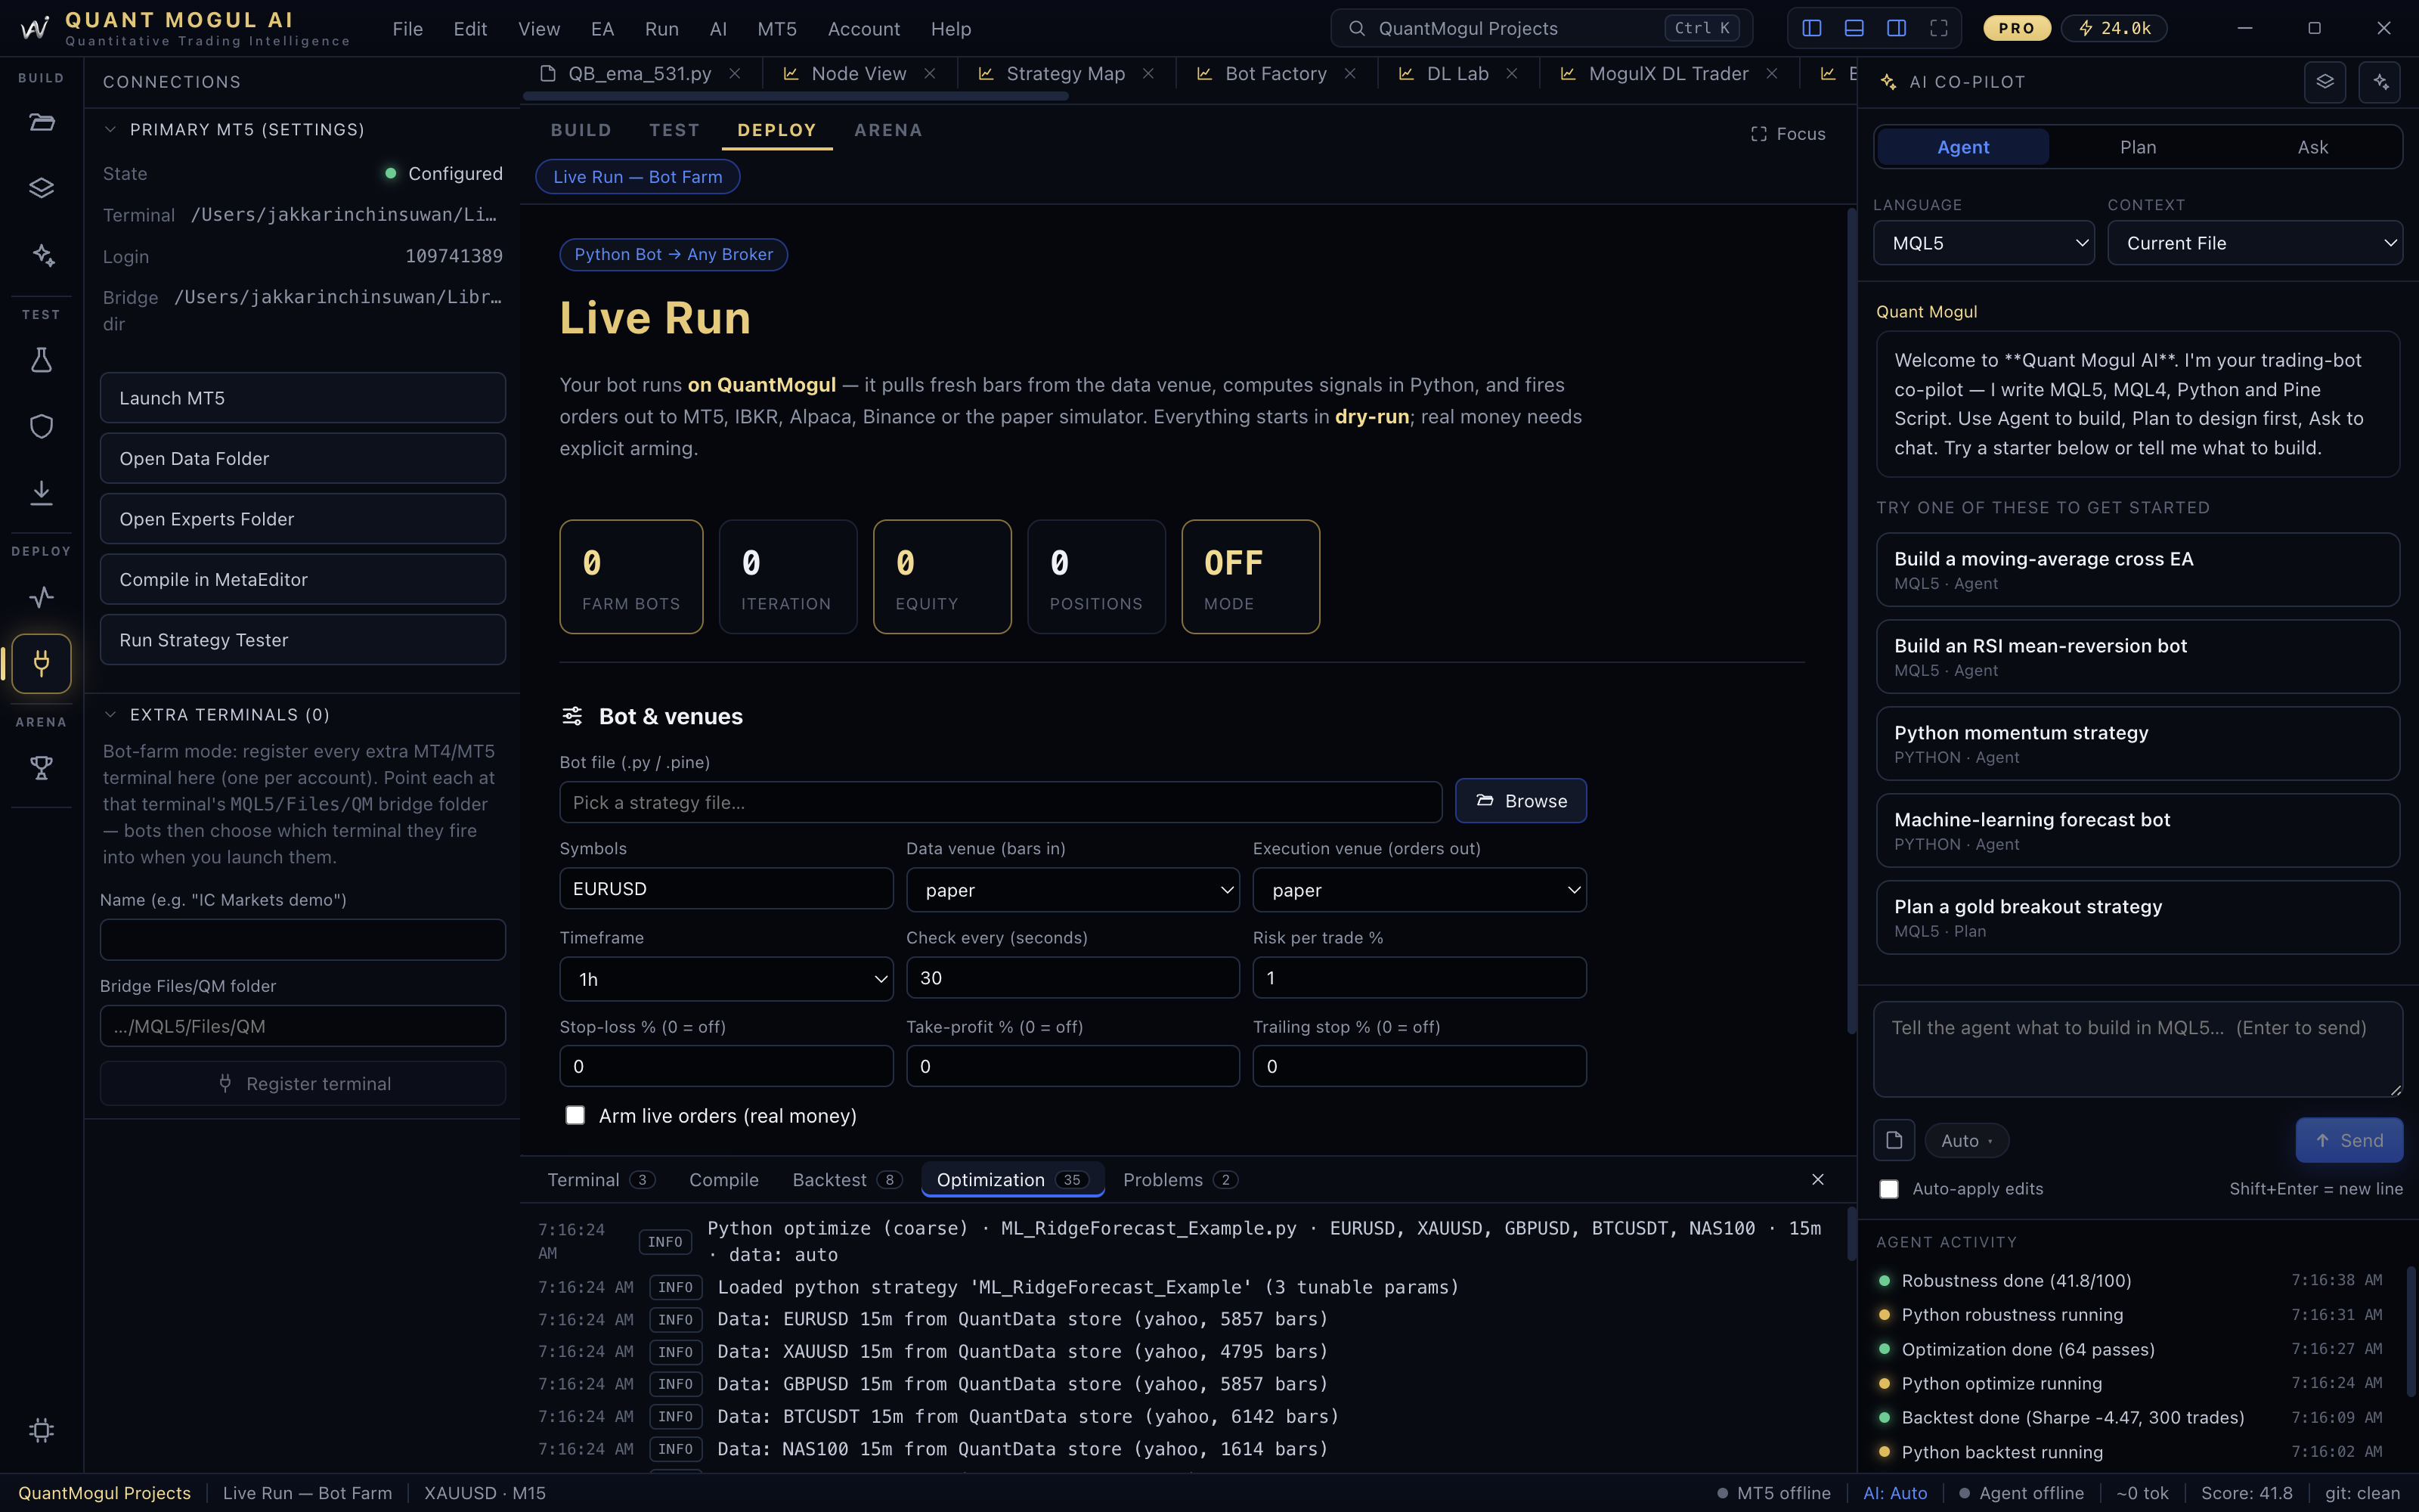The height and width of the screenshot is (1512, 2419).
Task: Open the File menu
Action: point(408,29)
